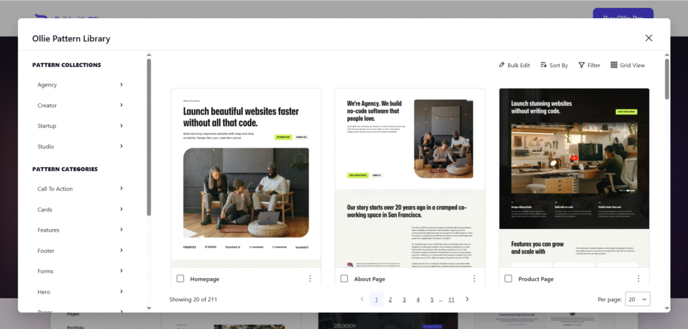Go to last page 11
This screenshot has width=688, height=329.
point(451,299)
